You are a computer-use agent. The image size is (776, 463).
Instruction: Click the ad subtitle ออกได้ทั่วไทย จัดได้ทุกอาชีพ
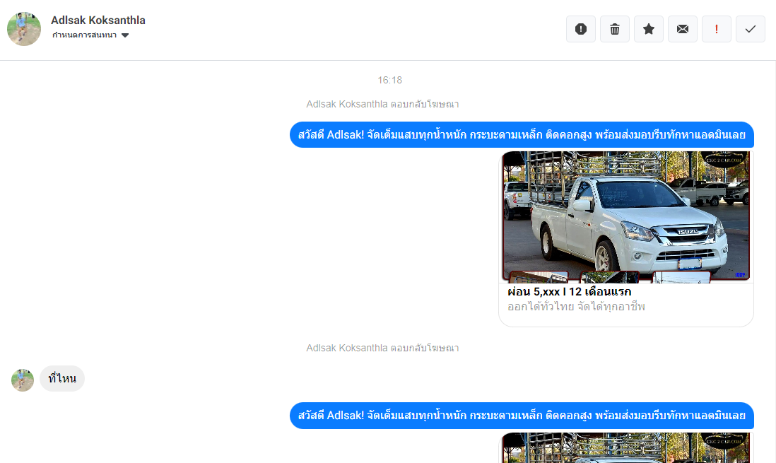coord(576,307)
